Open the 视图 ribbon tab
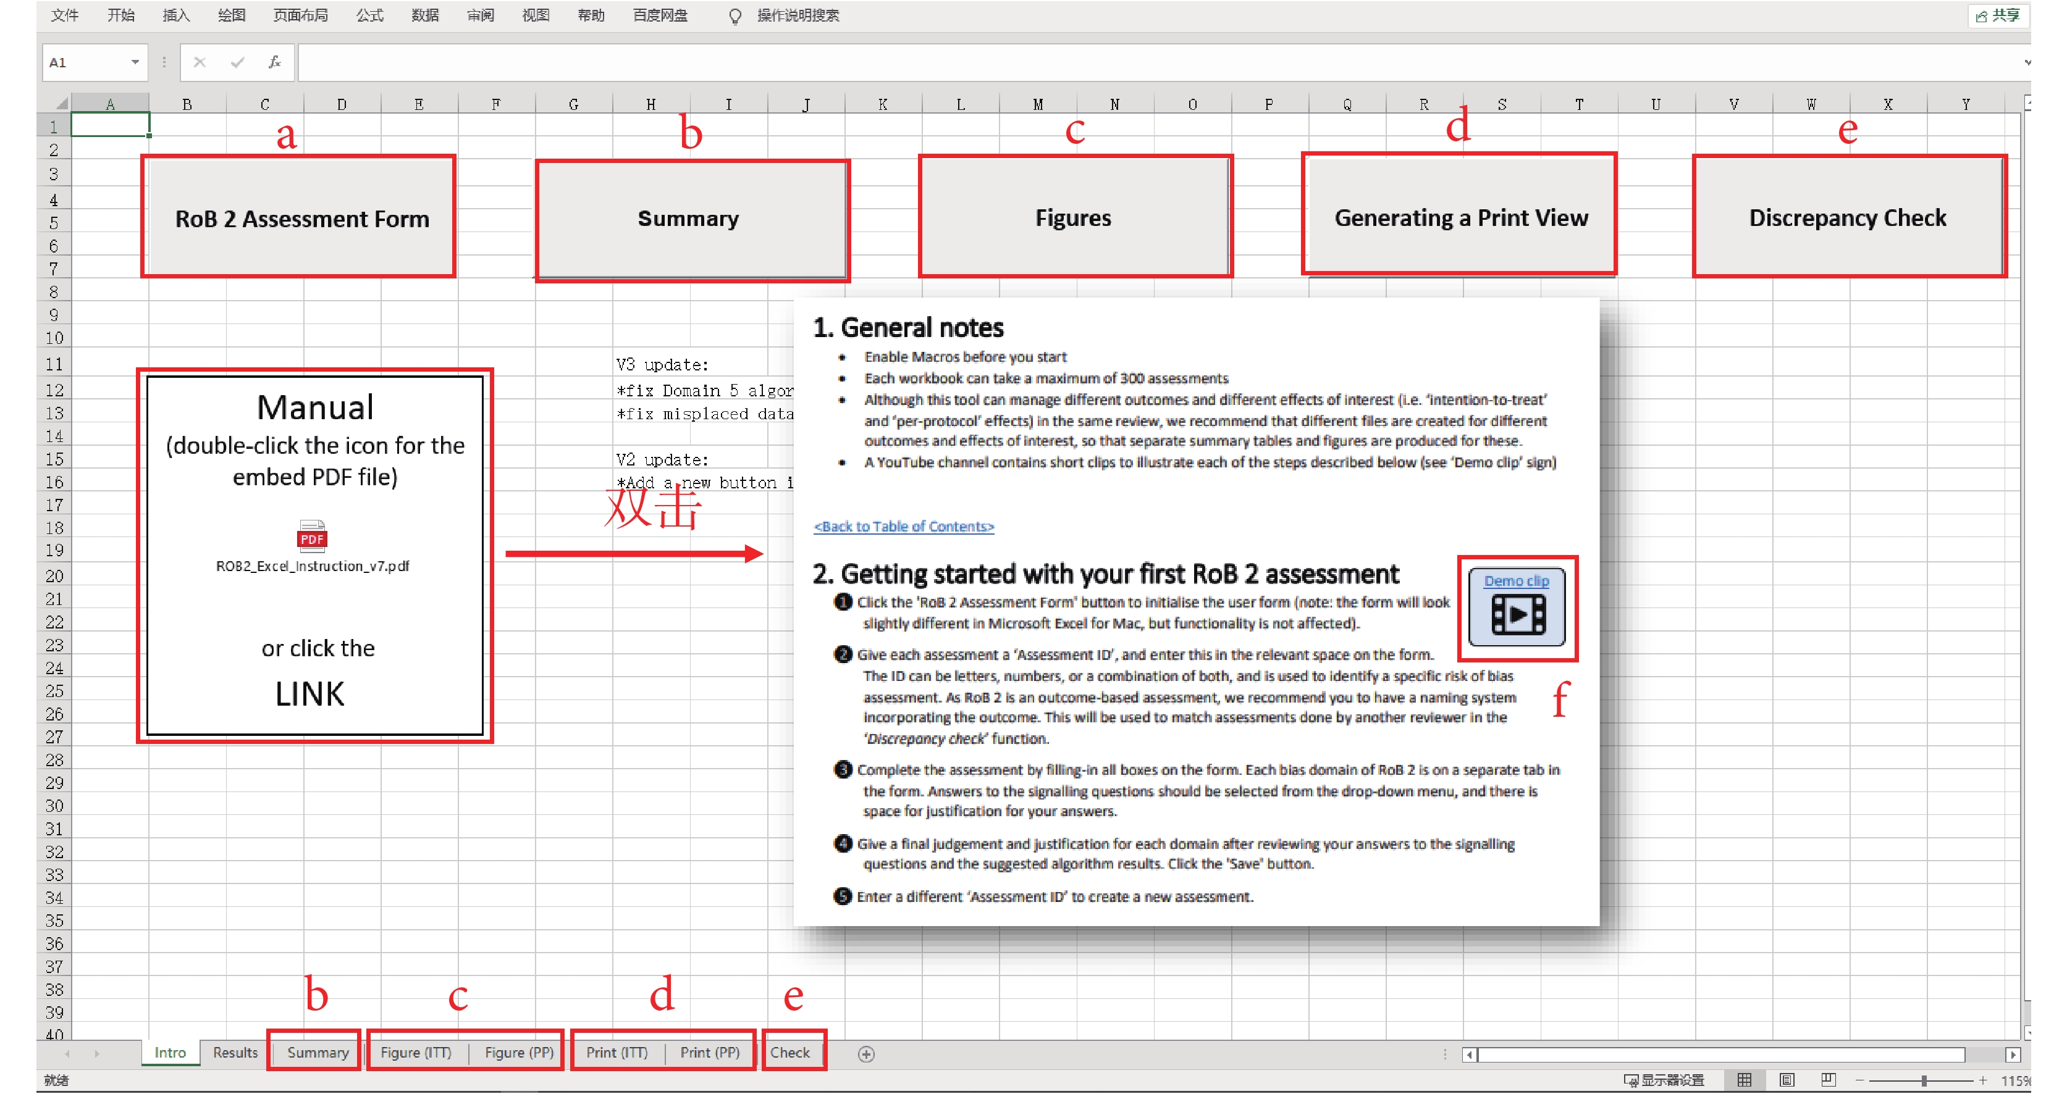 tap(535, 15)
